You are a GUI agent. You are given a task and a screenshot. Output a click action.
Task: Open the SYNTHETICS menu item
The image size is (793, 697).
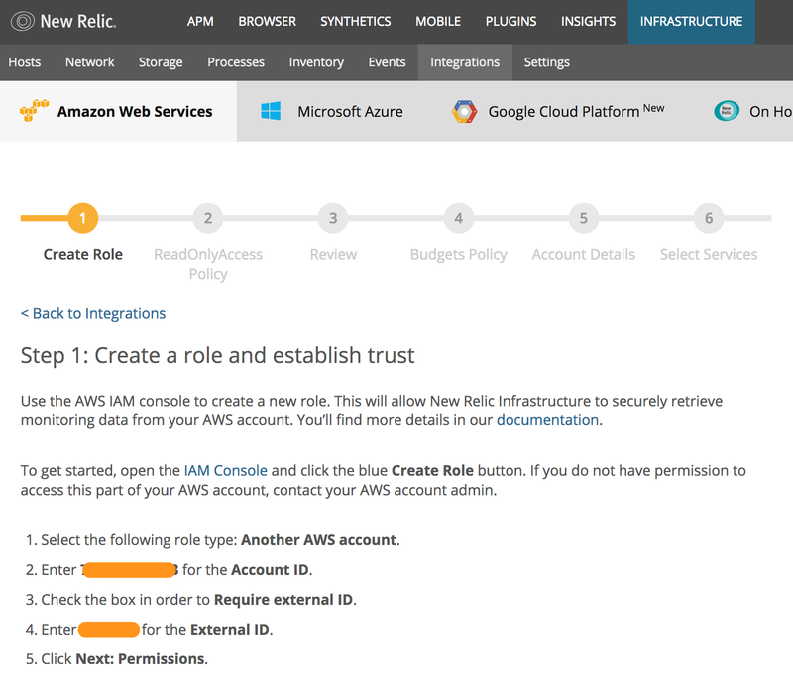click(x=356, y=21)
